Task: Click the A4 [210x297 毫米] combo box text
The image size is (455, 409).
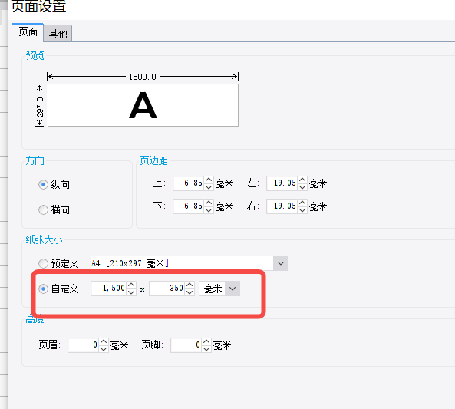Action: pyautogui.click(x=130, y=263)
